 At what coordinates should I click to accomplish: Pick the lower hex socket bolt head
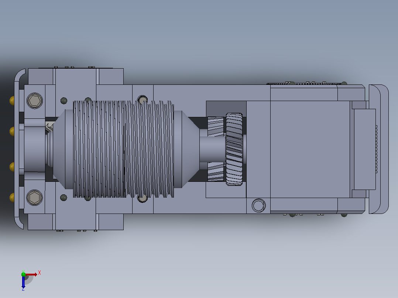click(35, 198)
